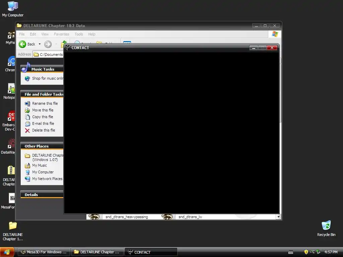The width and height of the screenshot is (343, 257).
Task: Open the Edit menu in Explorer
Action: [33, 34]
